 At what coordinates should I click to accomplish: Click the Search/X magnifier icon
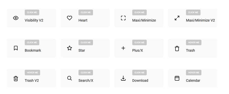pyautogui.click(x=69, y=78)
